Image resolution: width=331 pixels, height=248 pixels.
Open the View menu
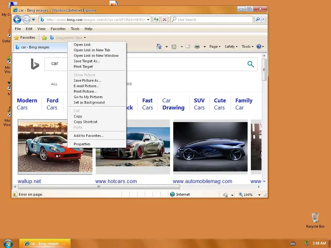click(41, 29)
